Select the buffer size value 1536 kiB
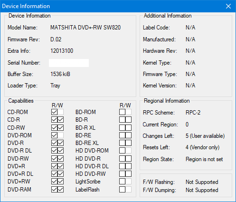 [60, 74]
